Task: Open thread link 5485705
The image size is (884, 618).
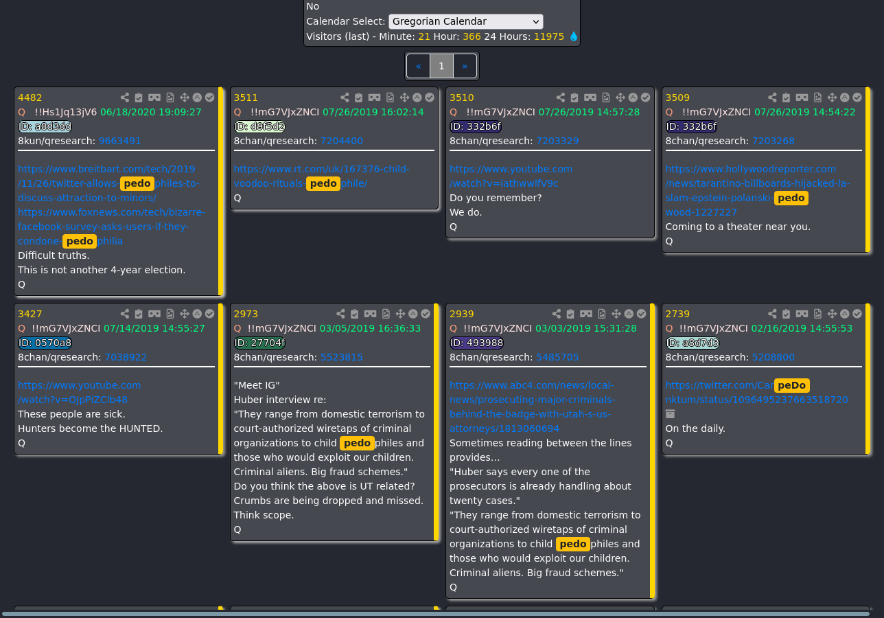Action: 557,357
